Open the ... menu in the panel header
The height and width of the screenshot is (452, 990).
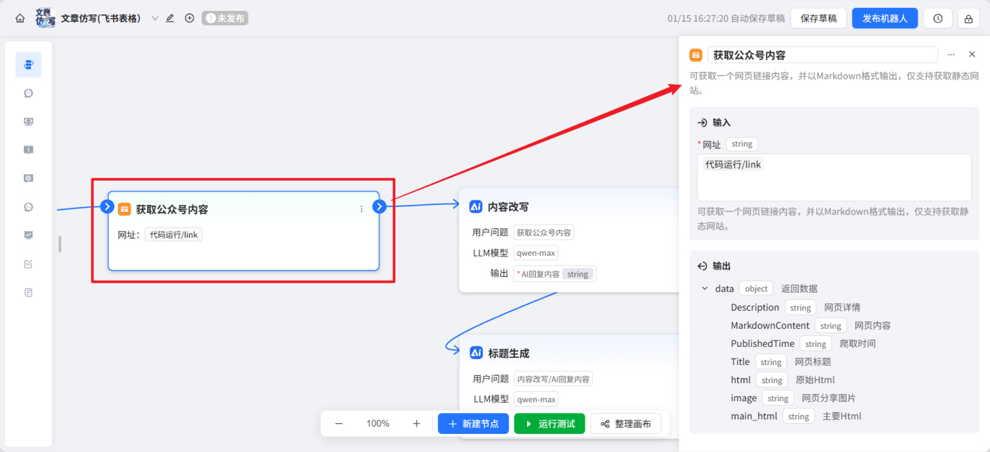[951, 54]
